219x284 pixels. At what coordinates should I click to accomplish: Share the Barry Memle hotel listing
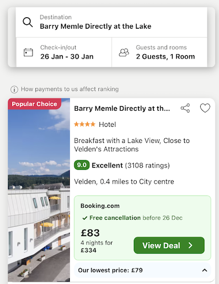point(185,108)
